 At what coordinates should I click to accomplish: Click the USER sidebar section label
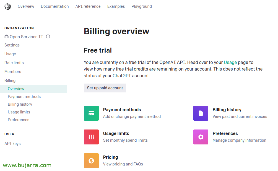tap(9, 134)
